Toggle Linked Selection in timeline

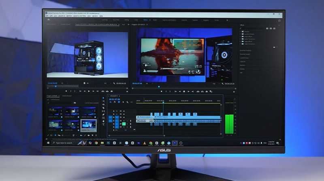coord(119,102)
